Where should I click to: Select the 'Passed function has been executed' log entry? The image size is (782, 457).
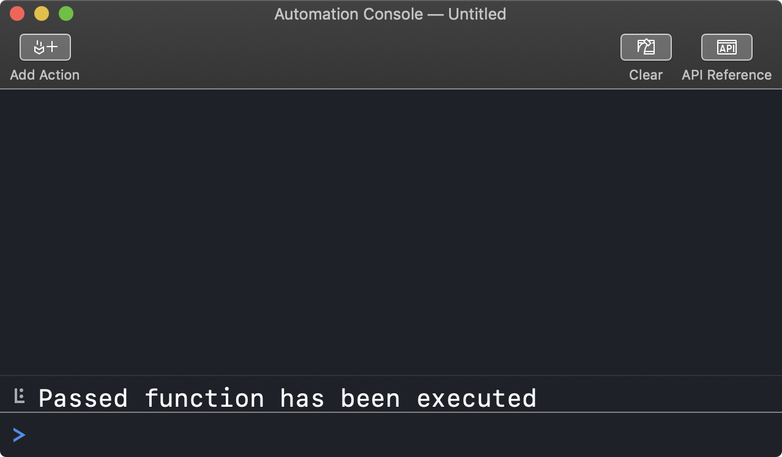(286, 398)
